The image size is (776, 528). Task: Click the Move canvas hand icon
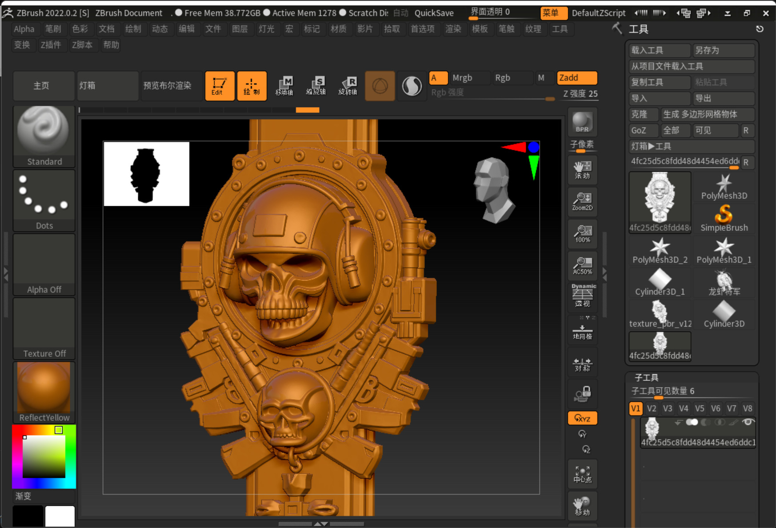[x=582, y=506]
